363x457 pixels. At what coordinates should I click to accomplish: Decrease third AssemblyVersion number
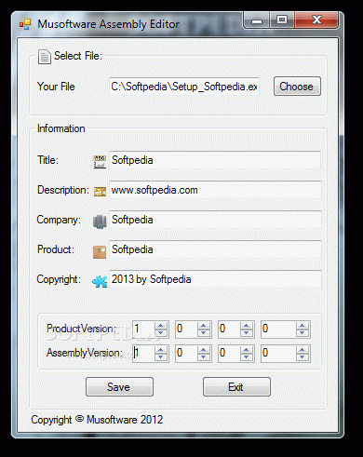[x=247, y=356]
